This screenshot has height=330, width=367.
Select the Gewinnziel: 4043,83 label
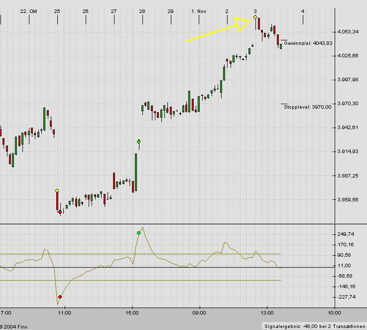point(308,43)
